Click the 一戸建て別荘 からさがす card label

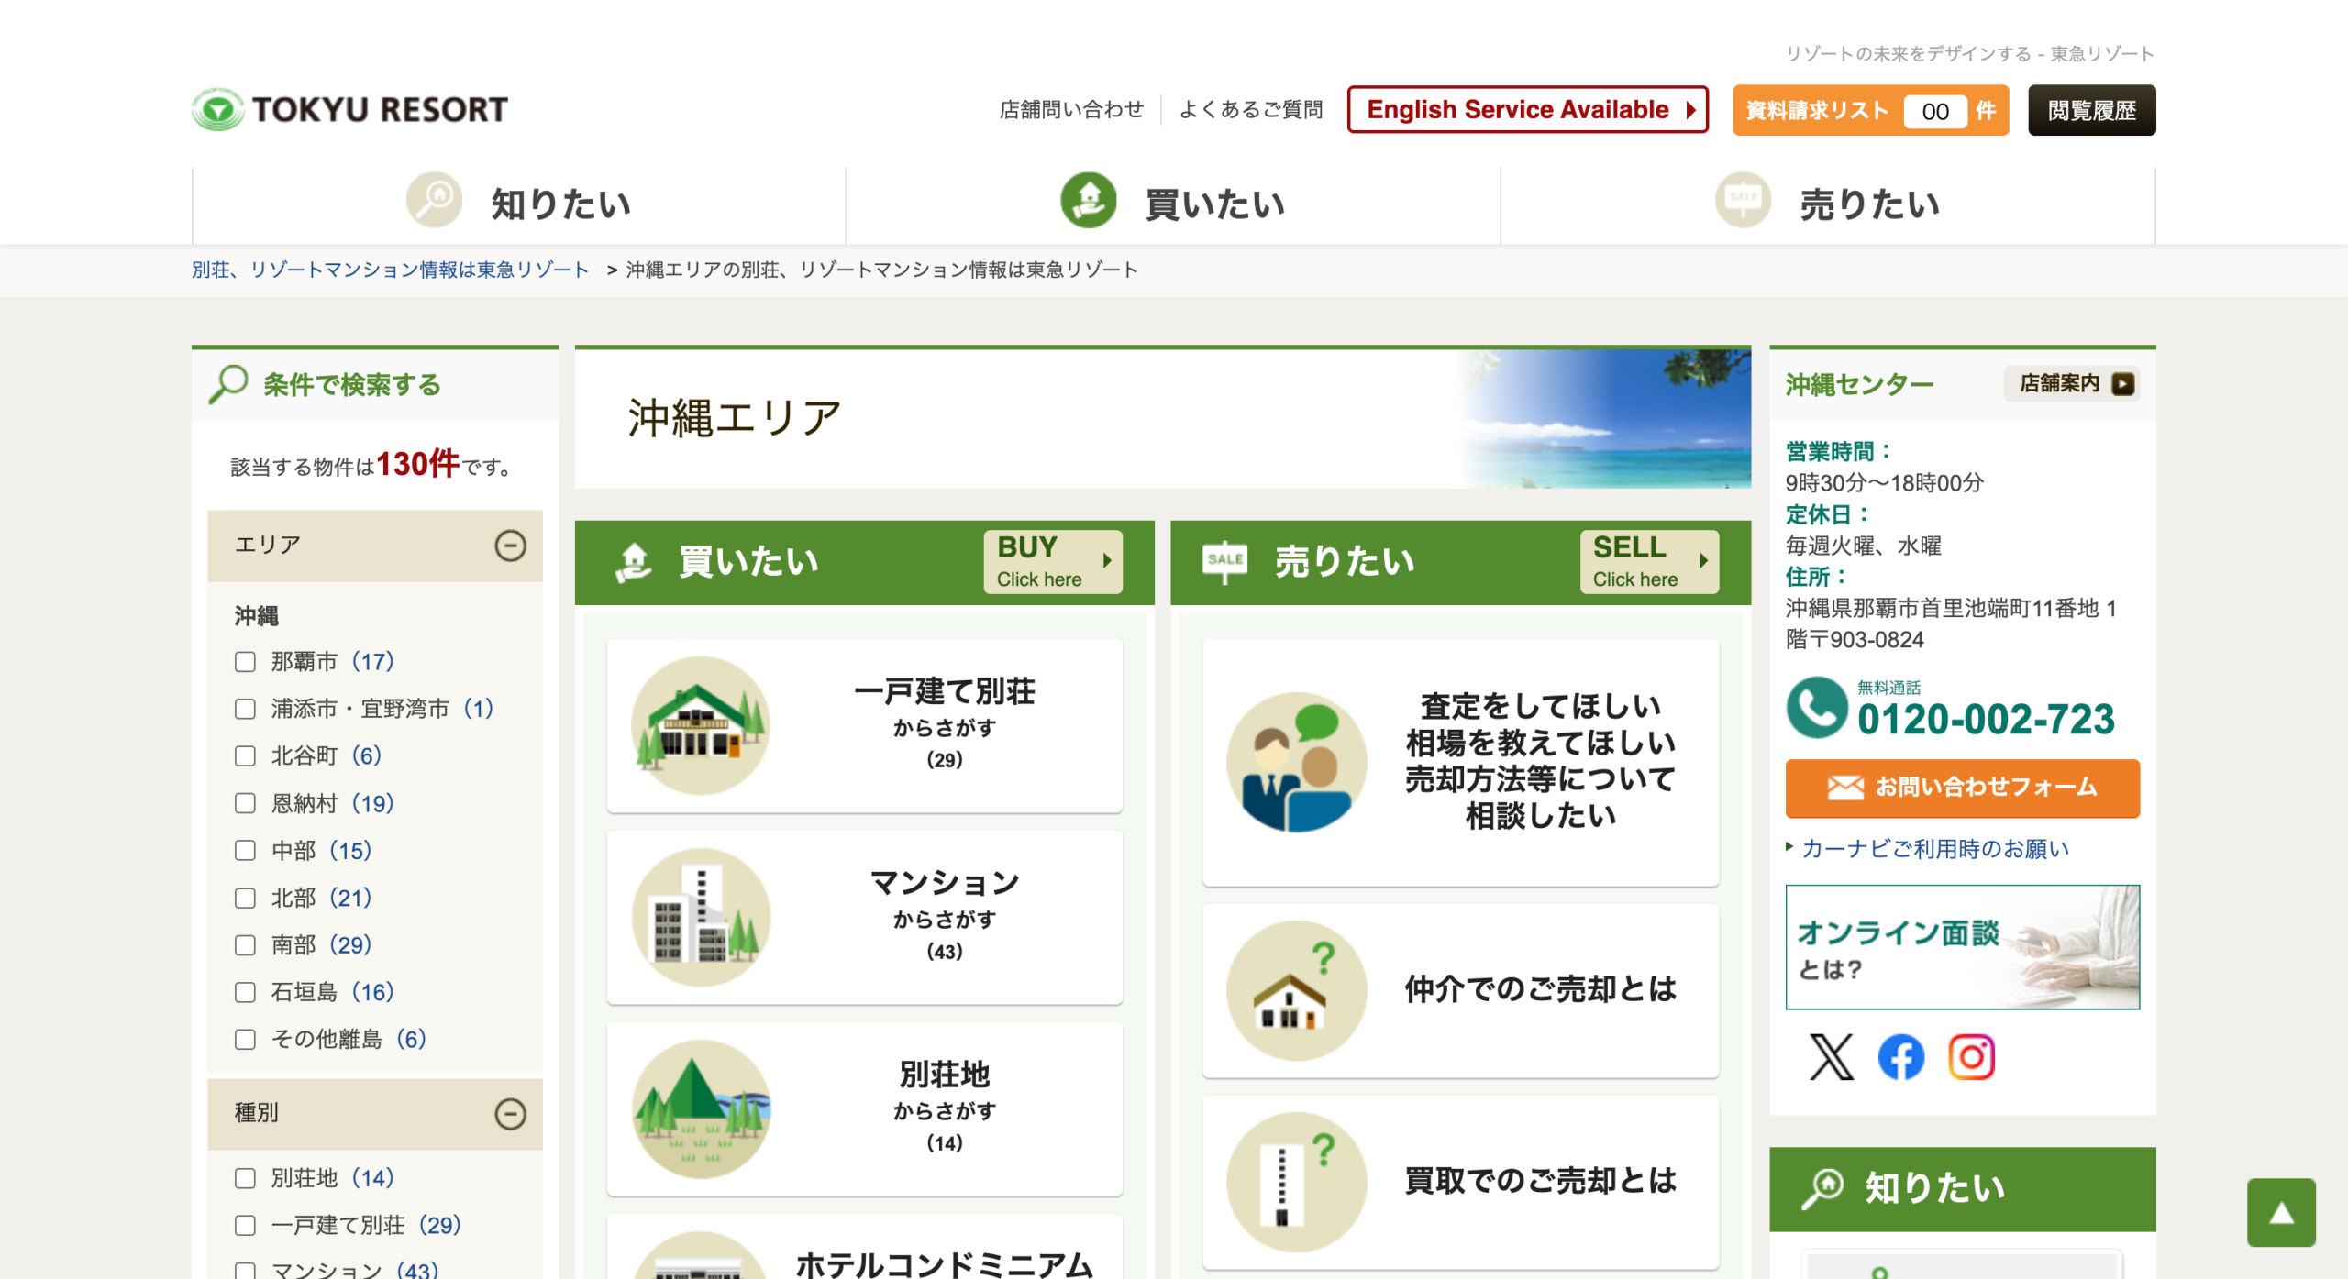click(944, 724)
